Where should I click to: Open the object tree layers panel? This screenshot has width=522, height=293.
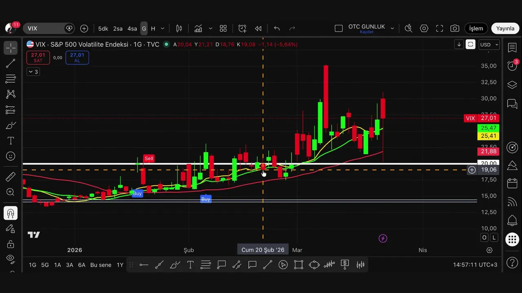click(x=512, y=85)
